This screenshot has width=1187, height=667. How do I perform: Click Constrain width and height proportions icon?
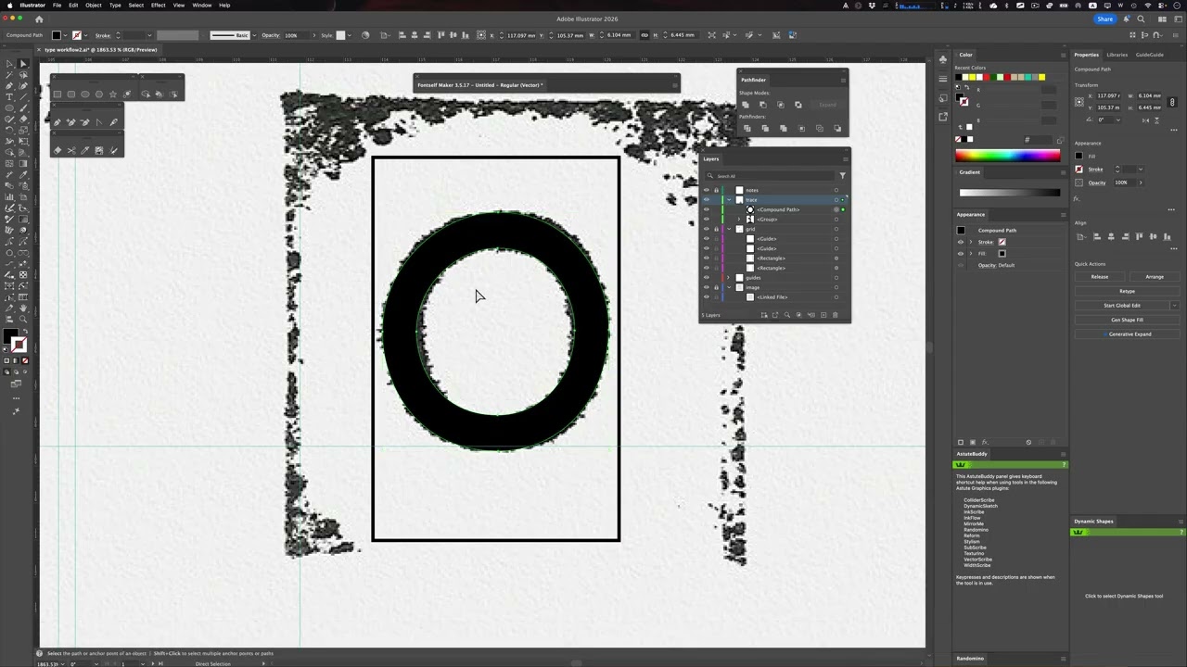click(x=1172, y=102)
